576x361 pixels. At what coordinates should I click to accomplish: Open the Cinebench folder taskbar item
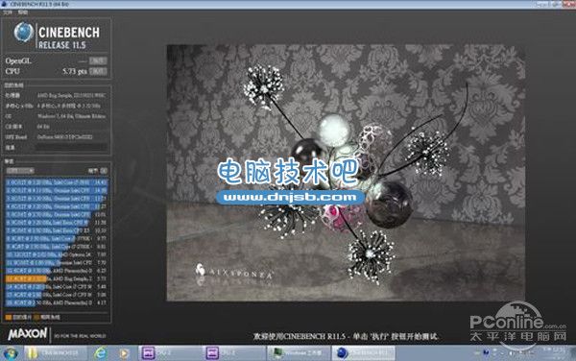[x=56, y=353]
